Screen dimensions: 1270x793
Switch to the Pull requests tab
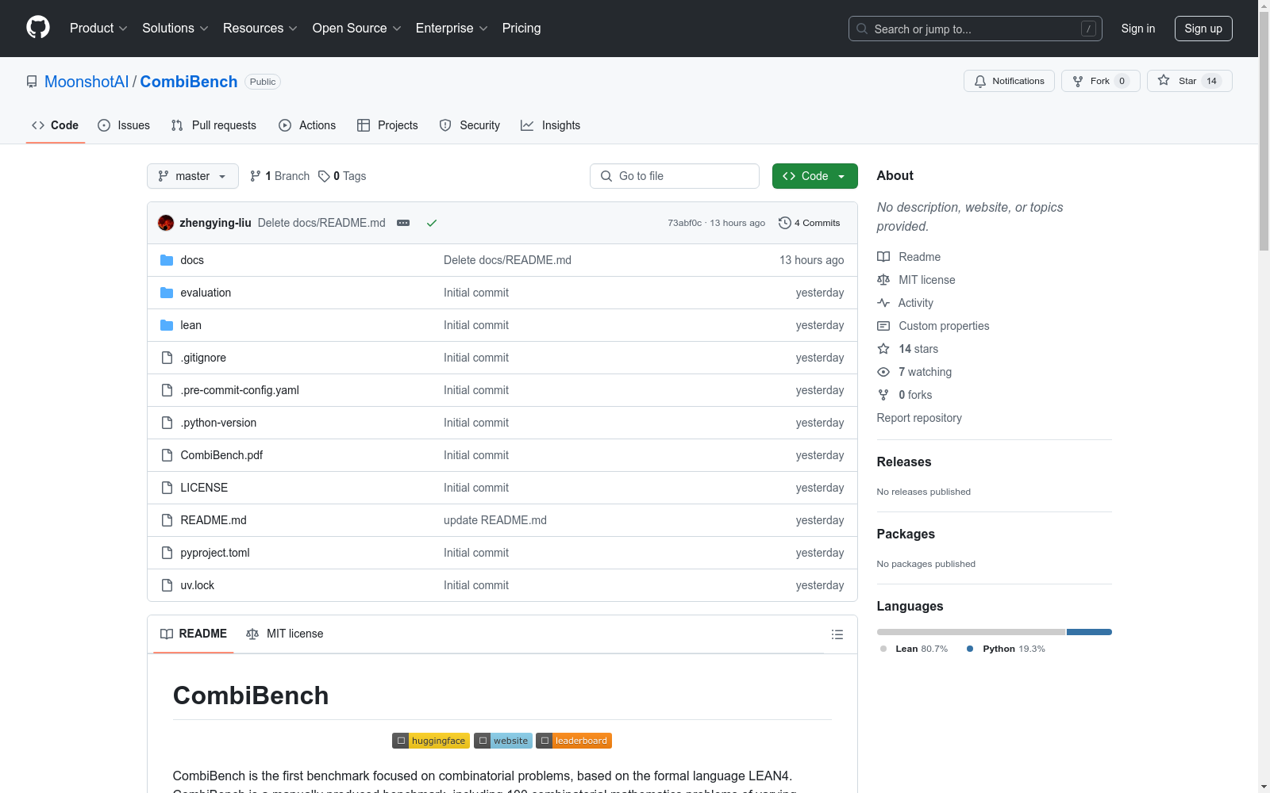pyautogui.click(x=214, y=125)
